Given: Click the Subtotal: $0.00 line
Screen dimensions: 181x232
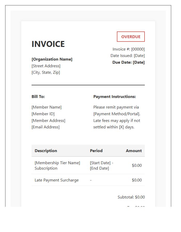Looking at the screenshot, I should [131, 197].
